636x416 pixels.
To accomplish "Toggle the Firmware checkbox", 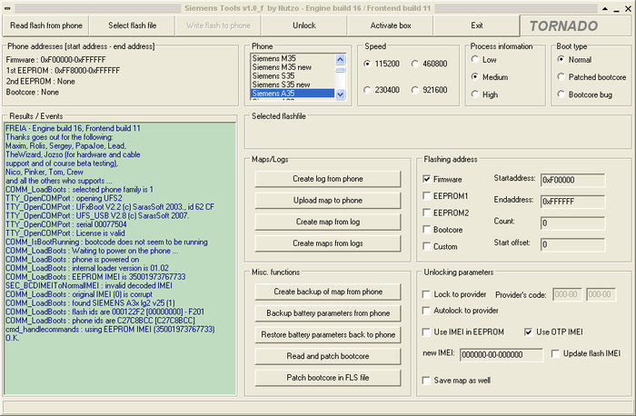I will [427, 179].
